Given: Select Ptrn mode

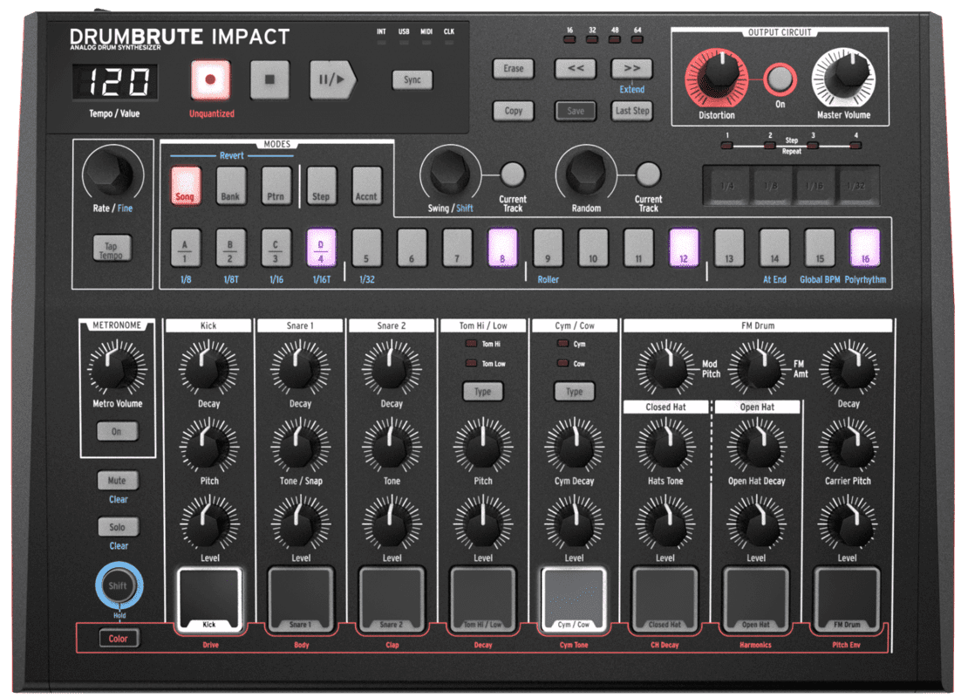Looking at the screenshot, I should coord(276,186).
